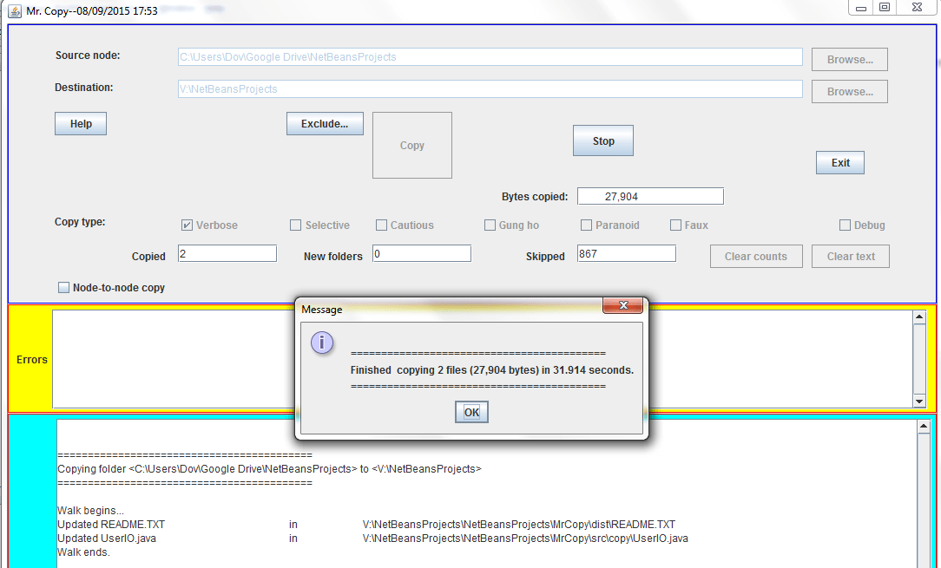
Task: Click the information icon in the Message dialog
Action: 322,343
